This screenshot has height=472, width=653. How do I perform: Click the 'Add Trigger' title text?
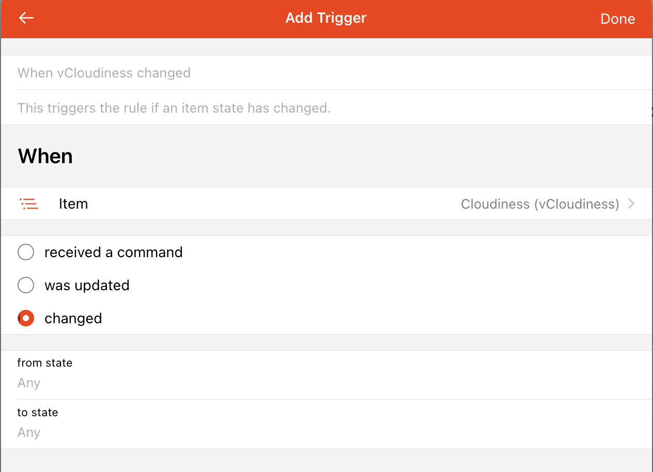(x=326, y=18)
